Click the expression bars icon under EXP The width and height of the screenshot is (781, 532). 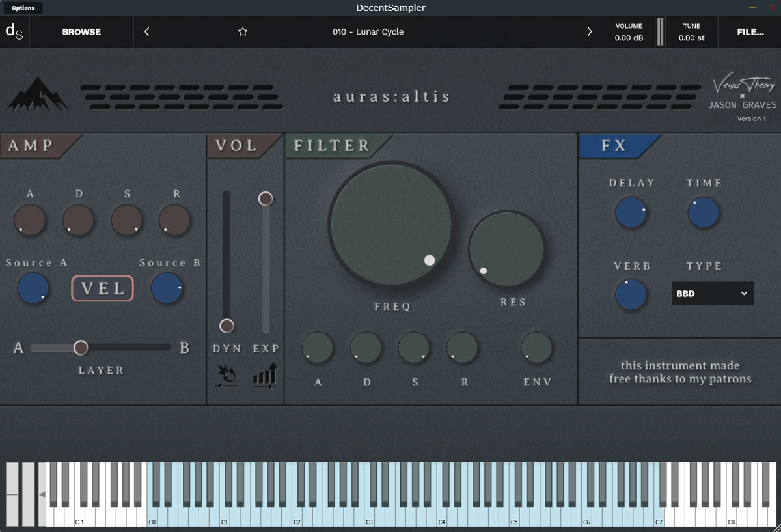[x=266, y=376]
